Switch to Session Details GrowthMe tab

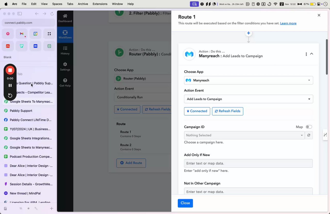coord(28,184)
